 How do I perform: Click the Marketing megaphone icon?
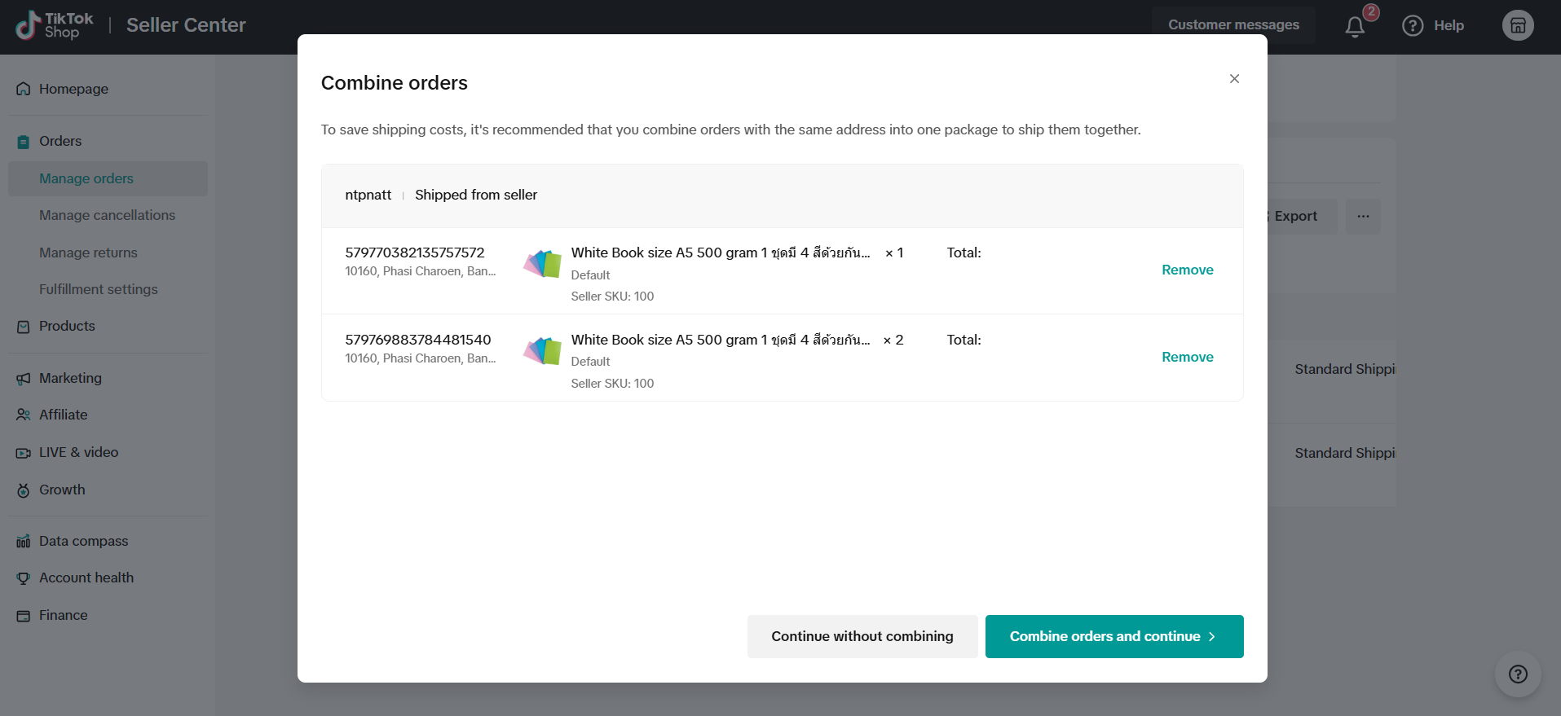point(24,379)
